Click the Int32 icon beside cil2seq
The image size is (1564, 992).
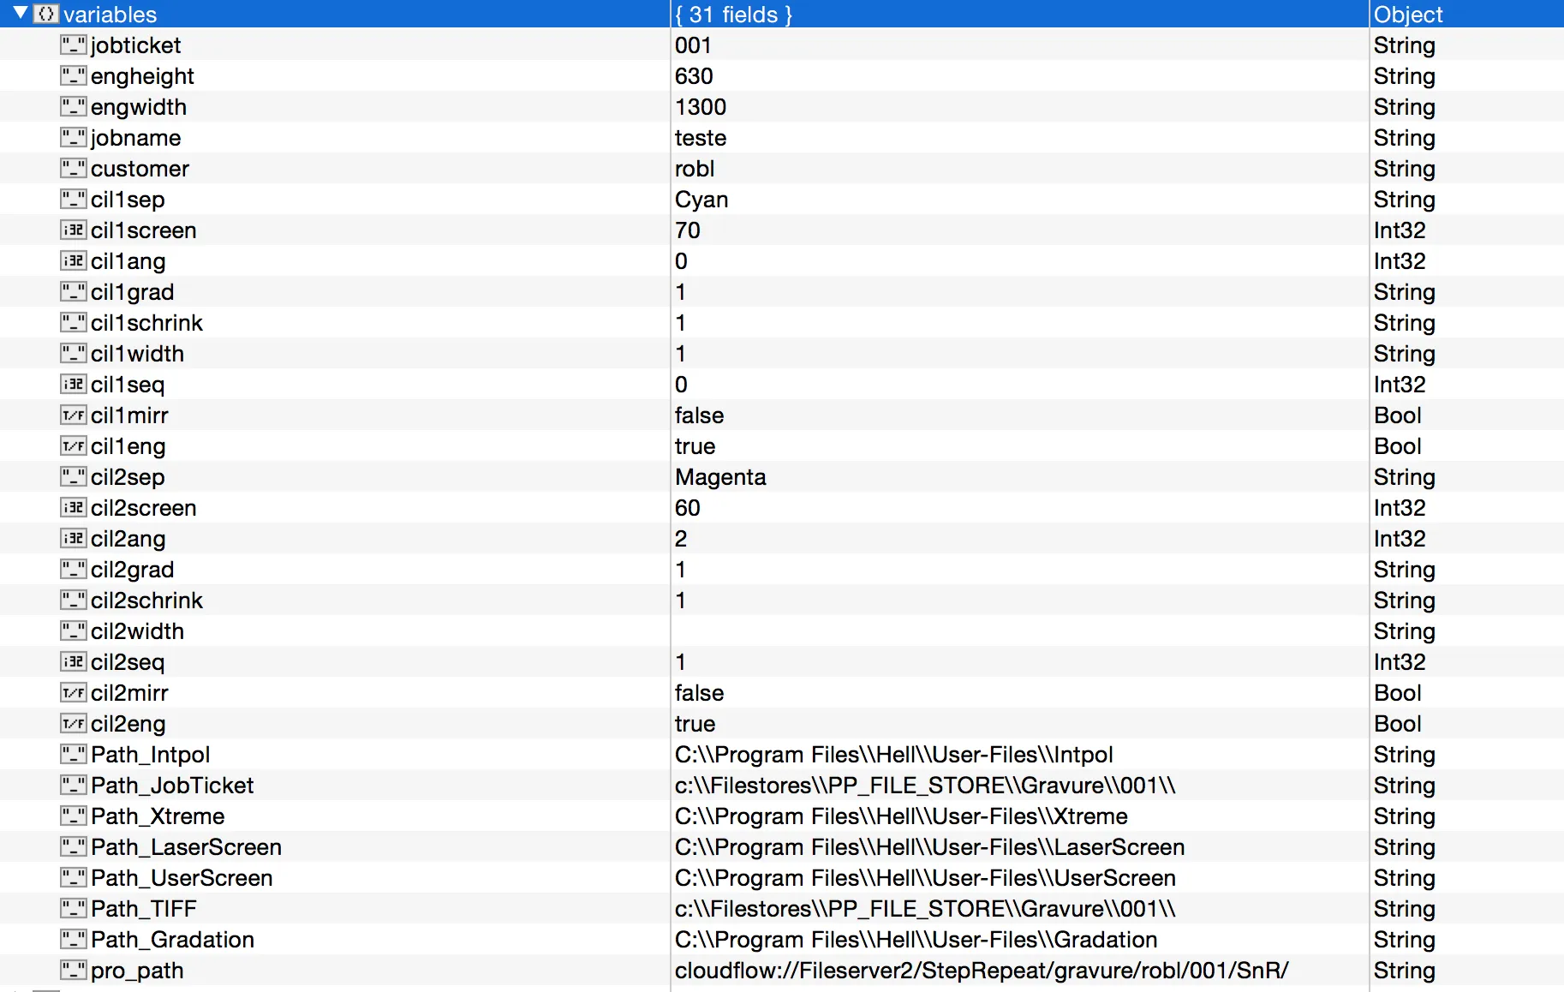pos(74,662)
